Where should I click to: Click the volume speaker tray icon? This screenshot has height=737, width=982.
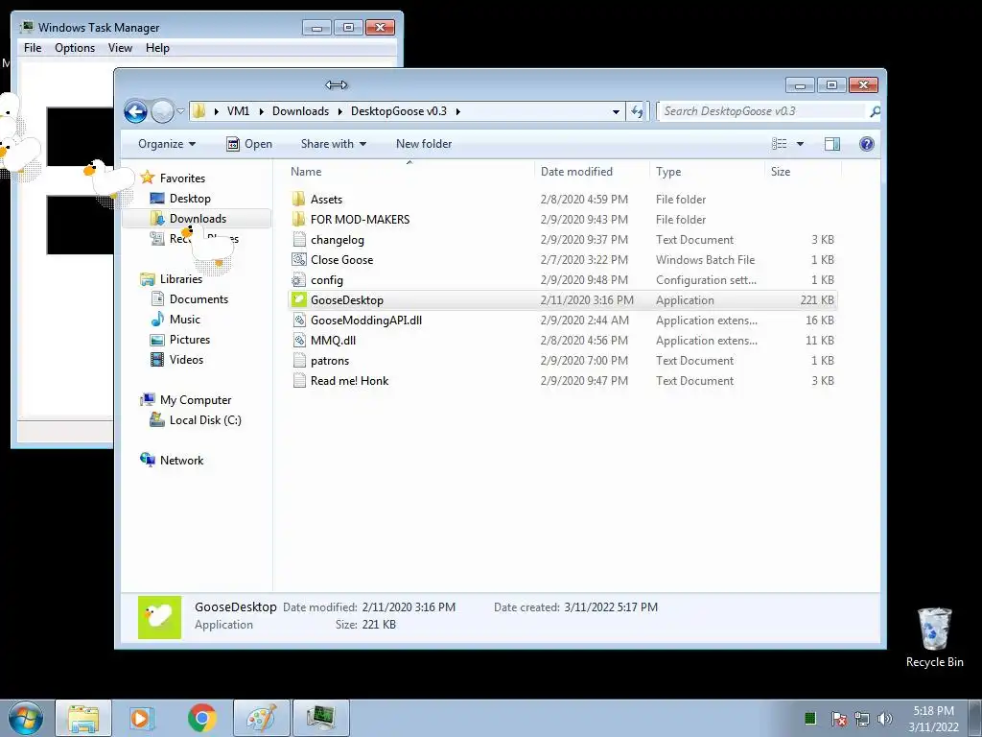pos(885,719)
